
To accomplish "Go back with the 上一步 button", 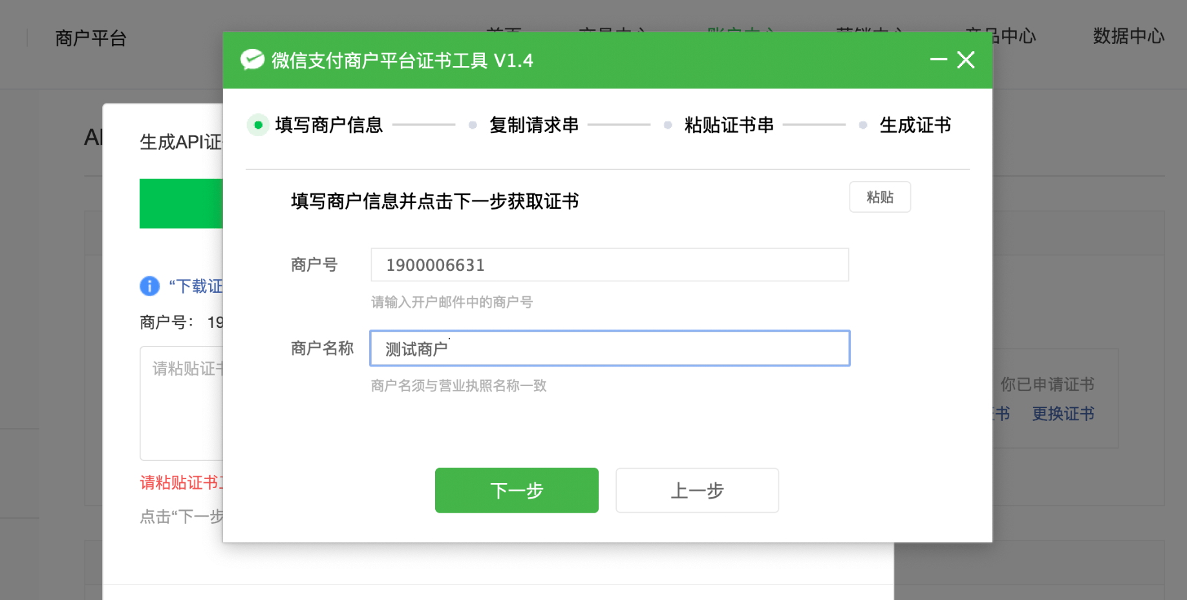I will pyautogui.click(x=697, y=490).
